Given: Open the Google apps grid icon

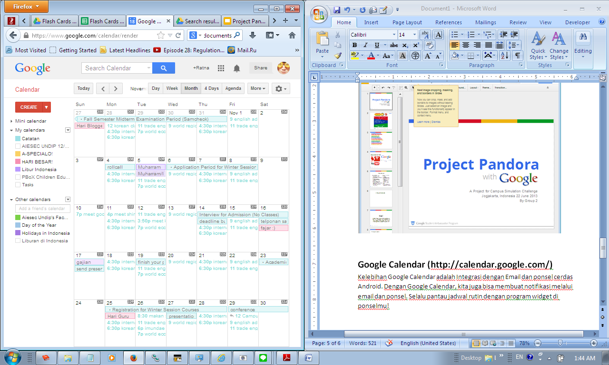Looking at the screenshot, I should [x=221, y=68].
